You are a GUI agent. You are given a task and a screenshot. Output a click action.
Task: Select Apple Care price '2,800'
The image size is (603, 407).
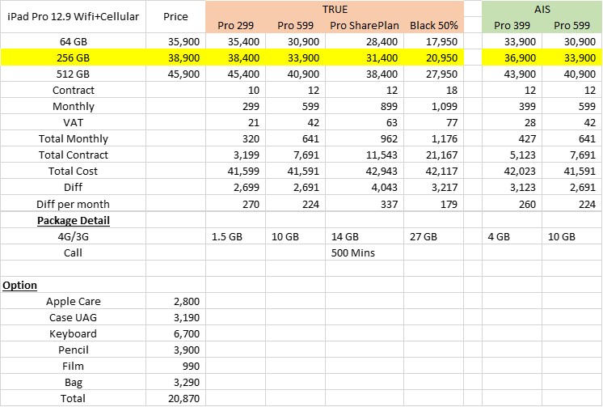click(x=175, y=301)
